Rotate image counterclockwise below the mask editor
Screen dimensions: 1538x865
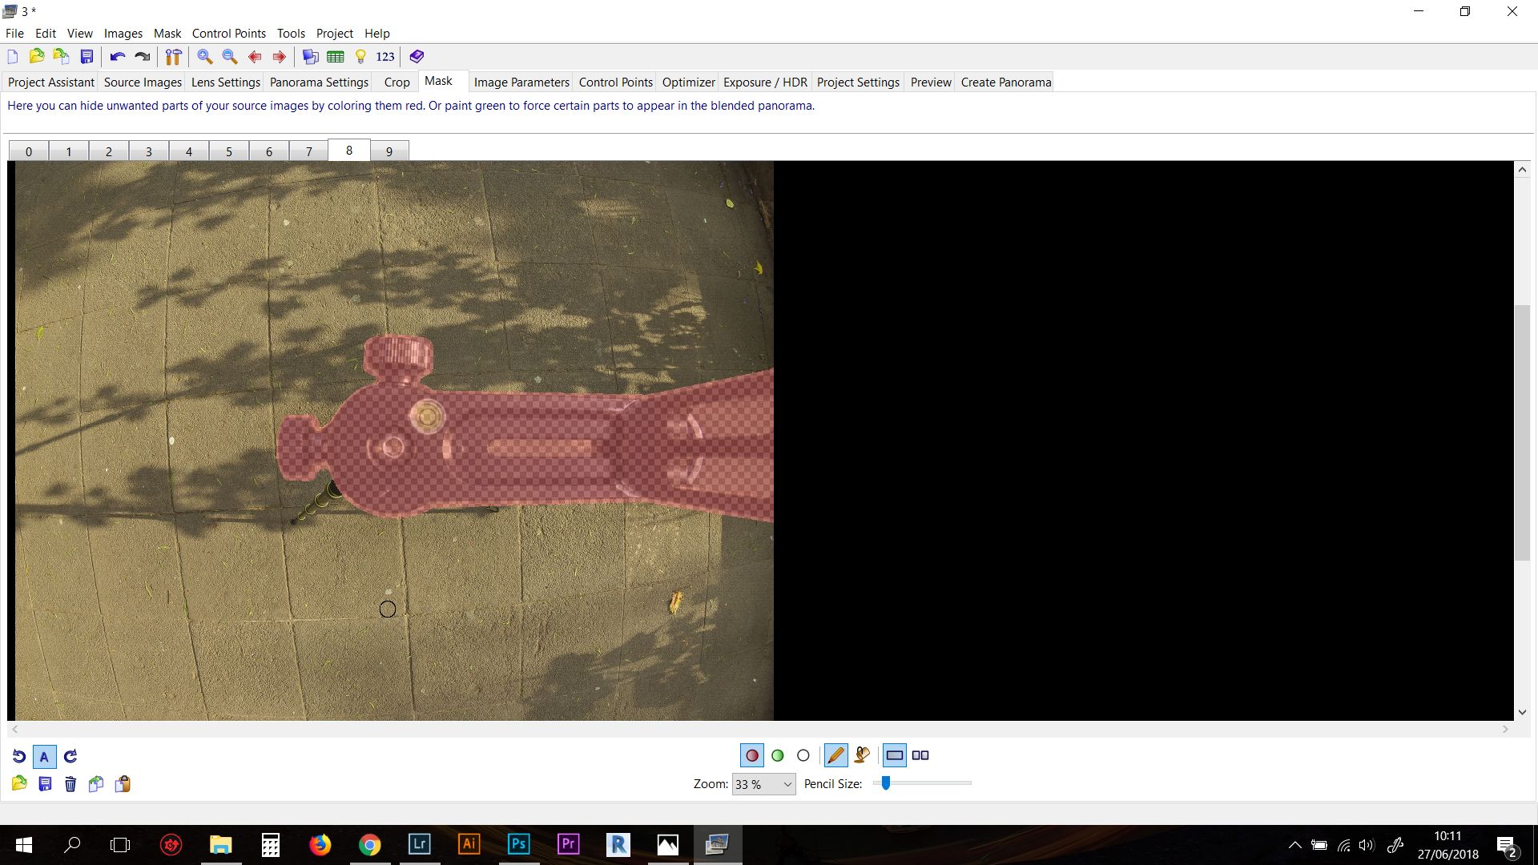[x=19, y=756]
